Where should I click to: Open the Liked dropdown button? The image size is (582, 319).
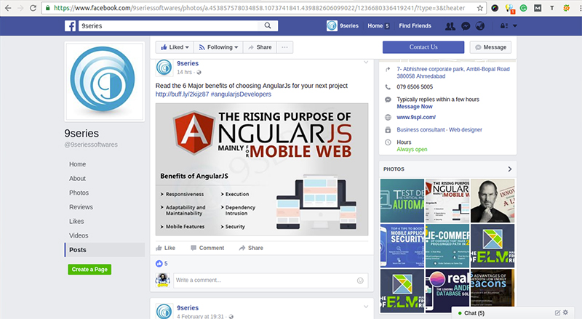tap(173, 47)
